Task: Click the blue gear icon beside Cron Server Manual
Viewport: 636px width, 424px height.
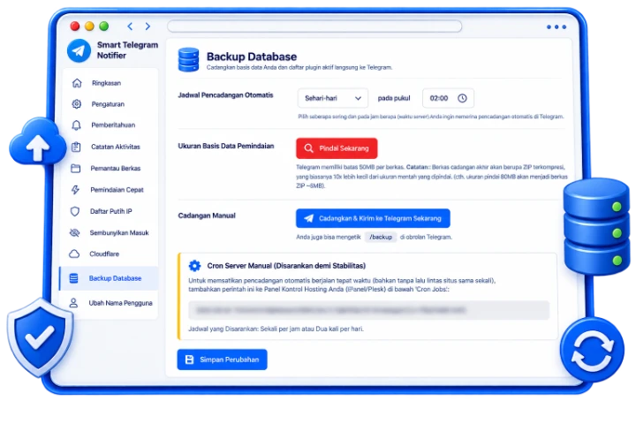Action: pyautogui.click(x=194, y=266)
